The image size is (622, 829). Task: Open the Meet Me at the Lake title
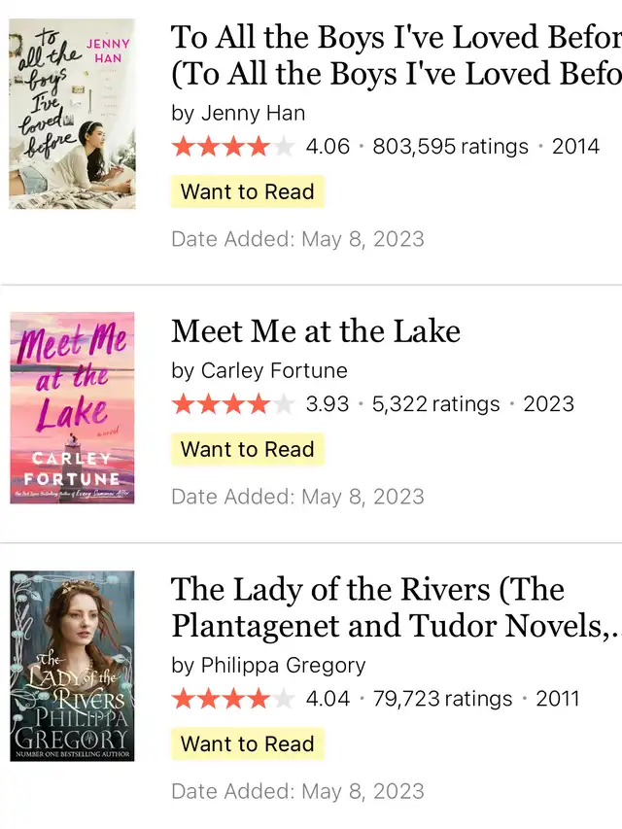coord(316,331)
